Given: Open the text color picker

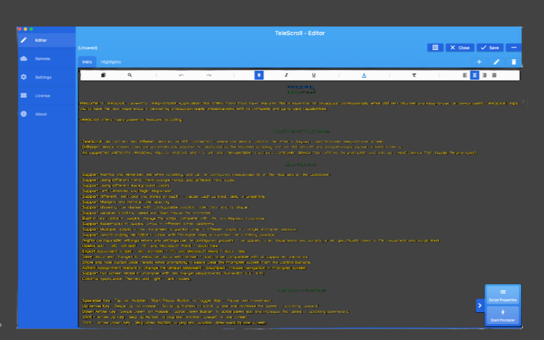Looking at the screenshot, I should (364, 75).
